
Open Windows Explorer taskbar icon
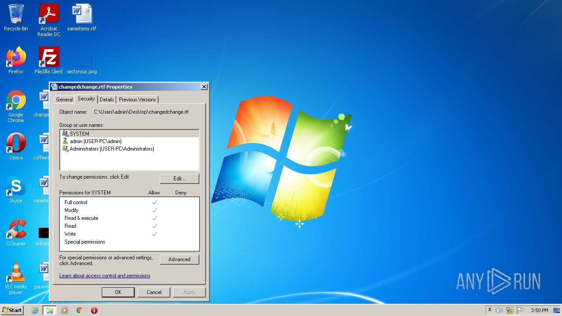[50, 310]
